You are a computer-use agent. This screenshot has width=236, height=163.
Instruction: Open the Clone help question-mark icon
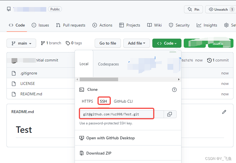pos(174,90)
